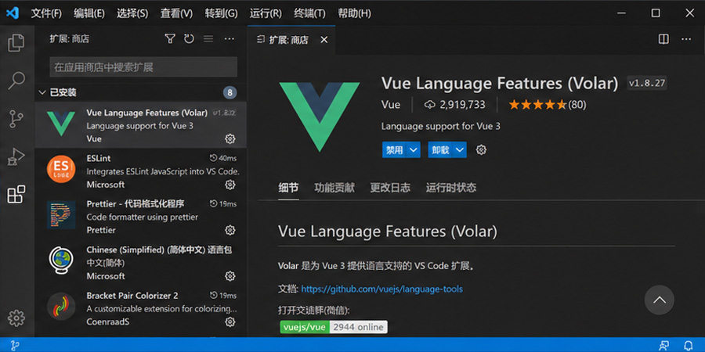Click the large Vue logo in details

click(320, 117)
